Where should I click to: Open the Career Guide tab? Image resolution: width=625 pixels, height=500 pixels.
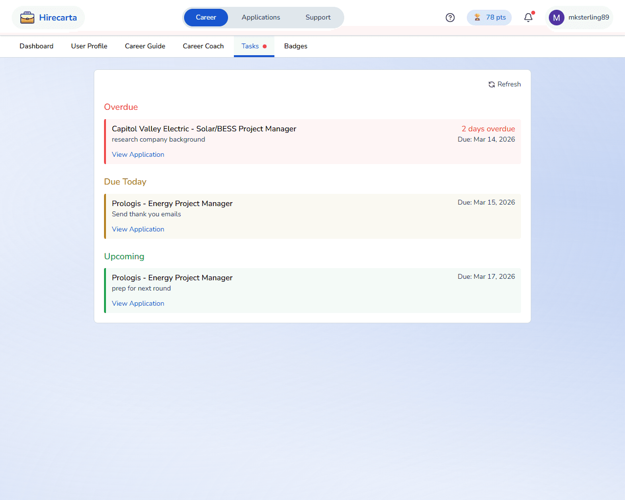[x=145, y=46]
